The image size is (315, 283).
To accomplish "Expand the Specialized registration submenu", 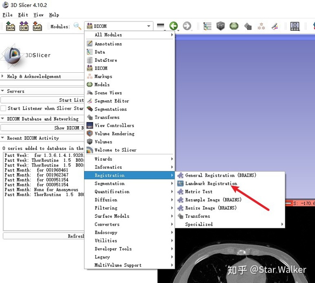I will [x=230, y=224].
